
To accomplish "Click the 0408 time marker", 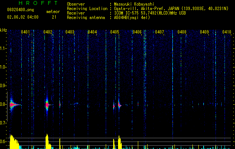I will coord(182,32).
